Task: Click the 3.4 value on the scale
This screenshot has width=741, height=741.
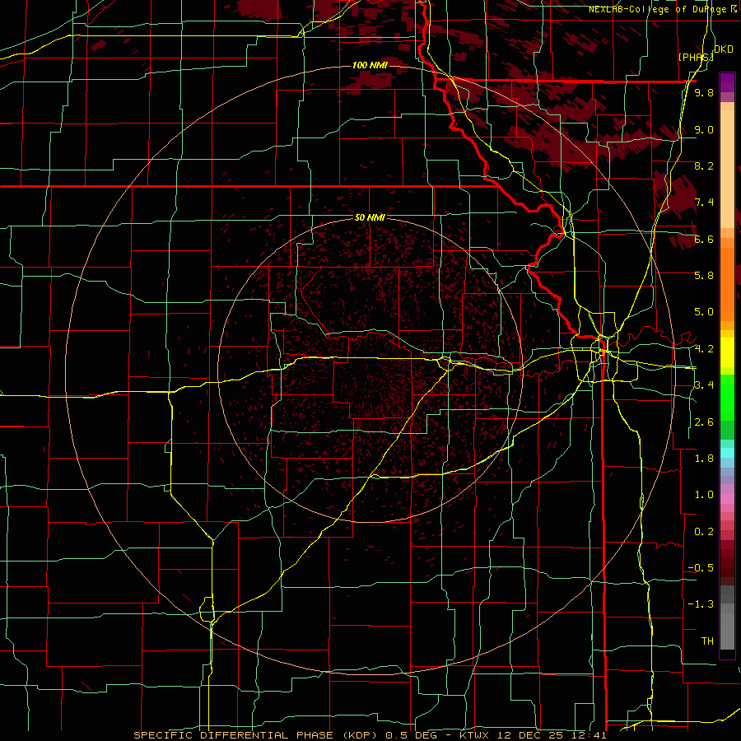Action: (704, 385)
